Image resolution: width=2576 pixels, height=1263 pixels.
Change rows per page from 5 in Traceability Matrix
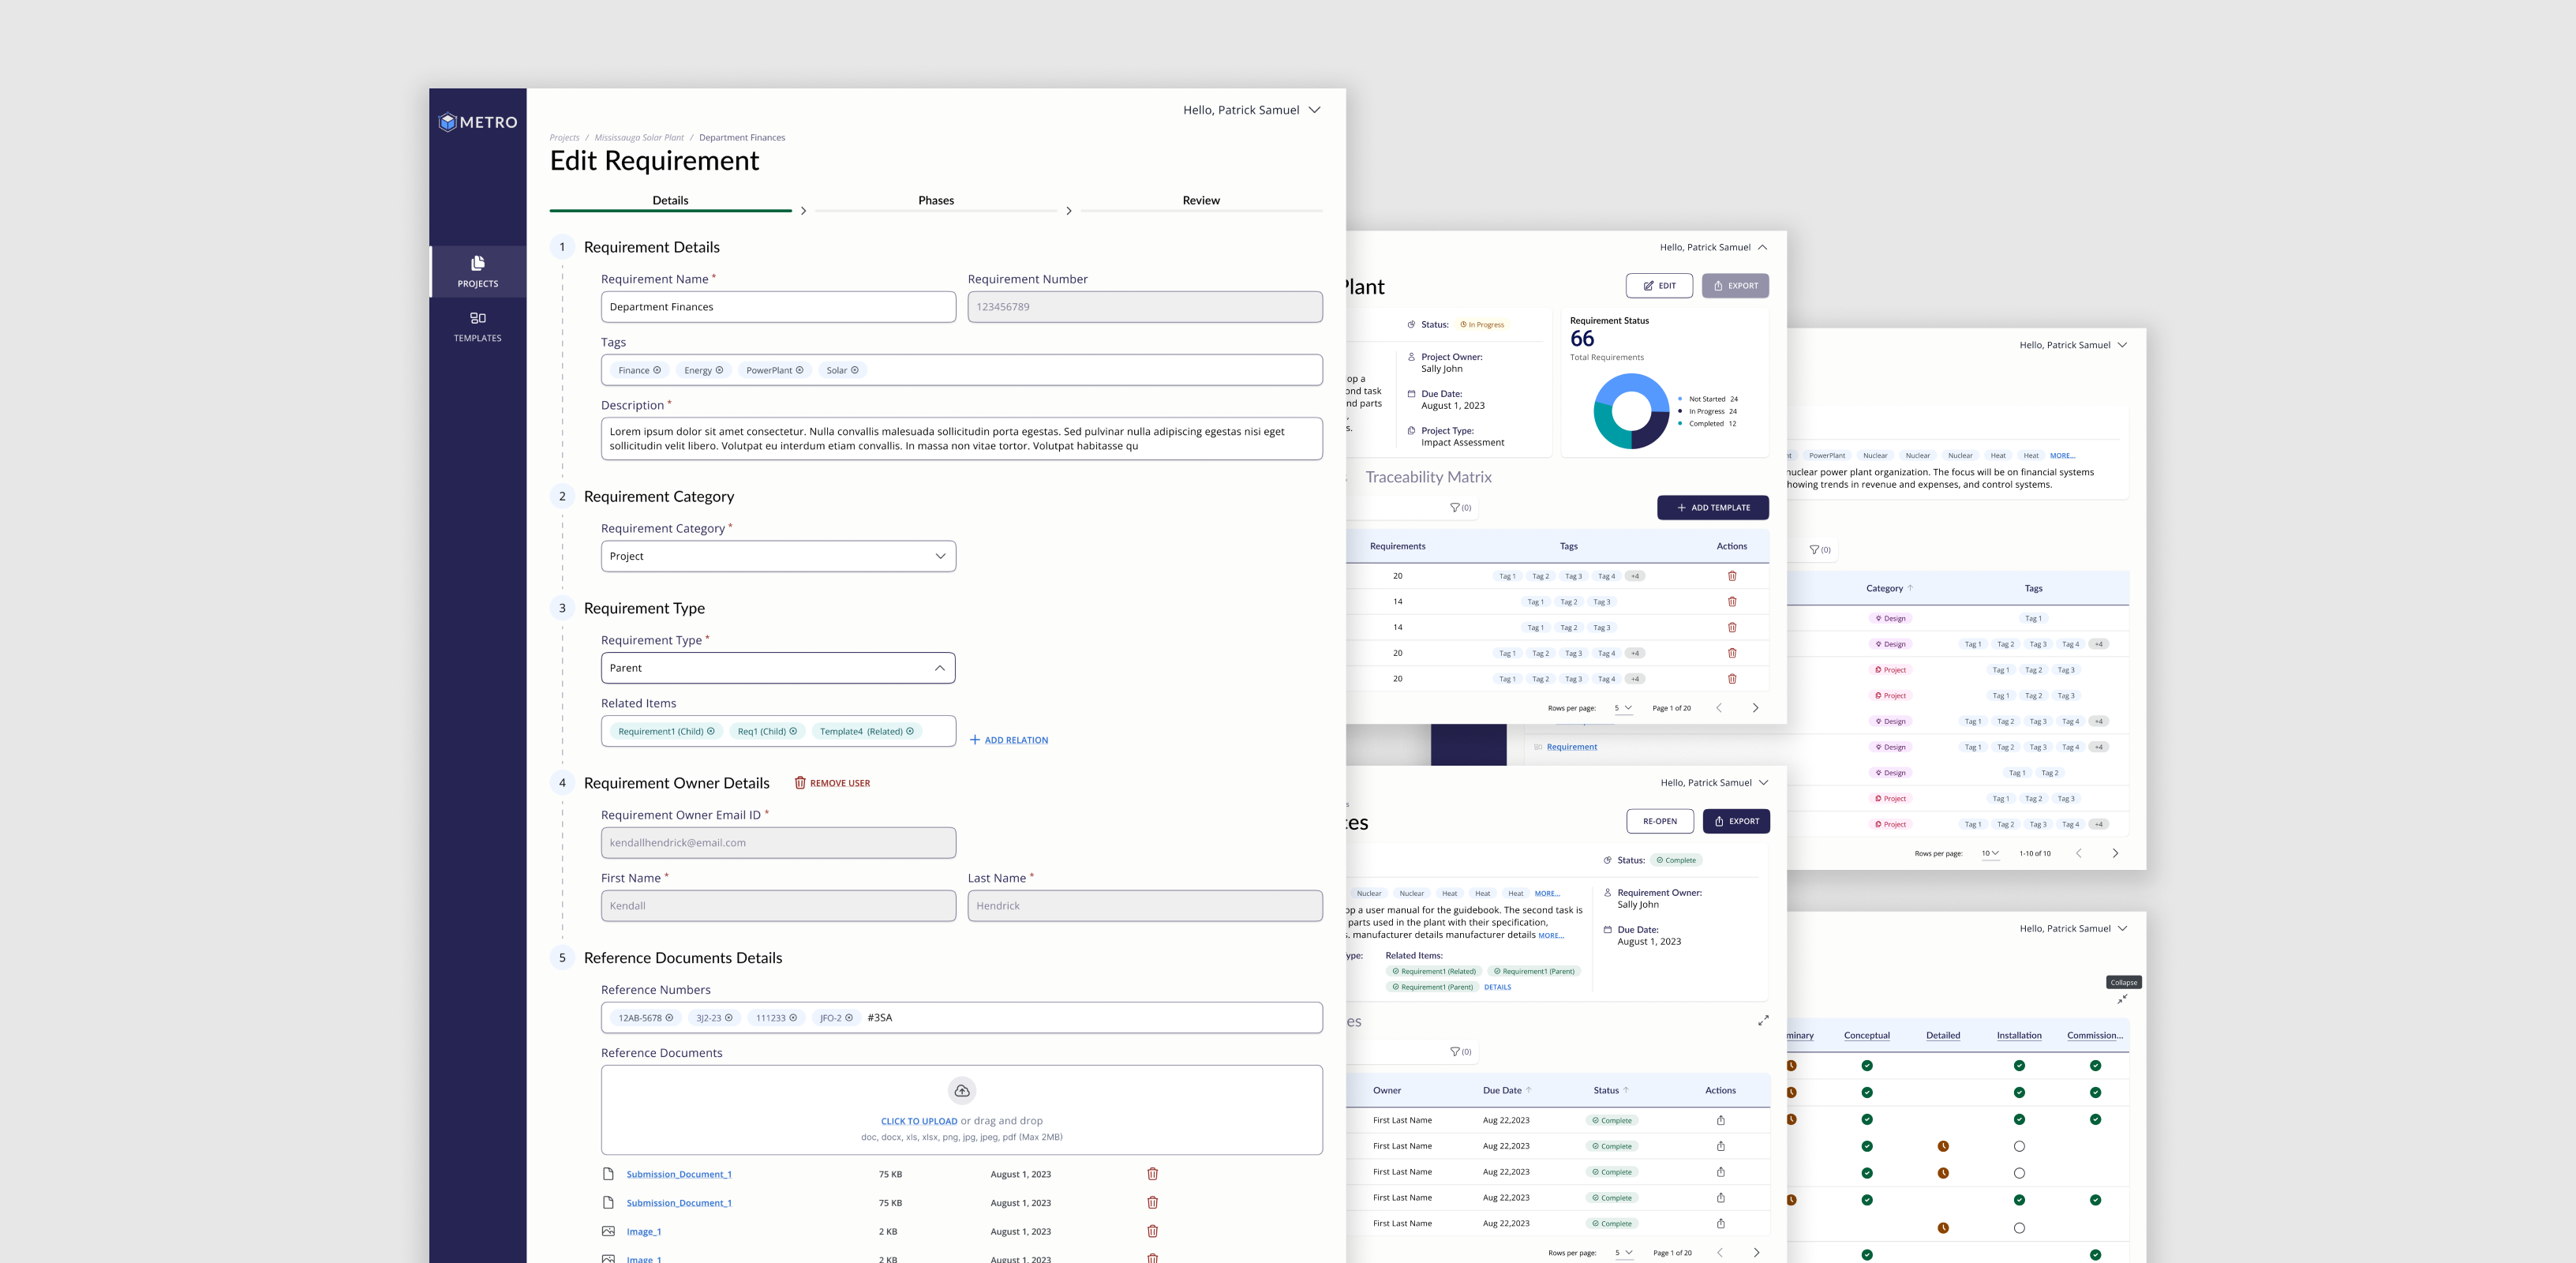1623,708
